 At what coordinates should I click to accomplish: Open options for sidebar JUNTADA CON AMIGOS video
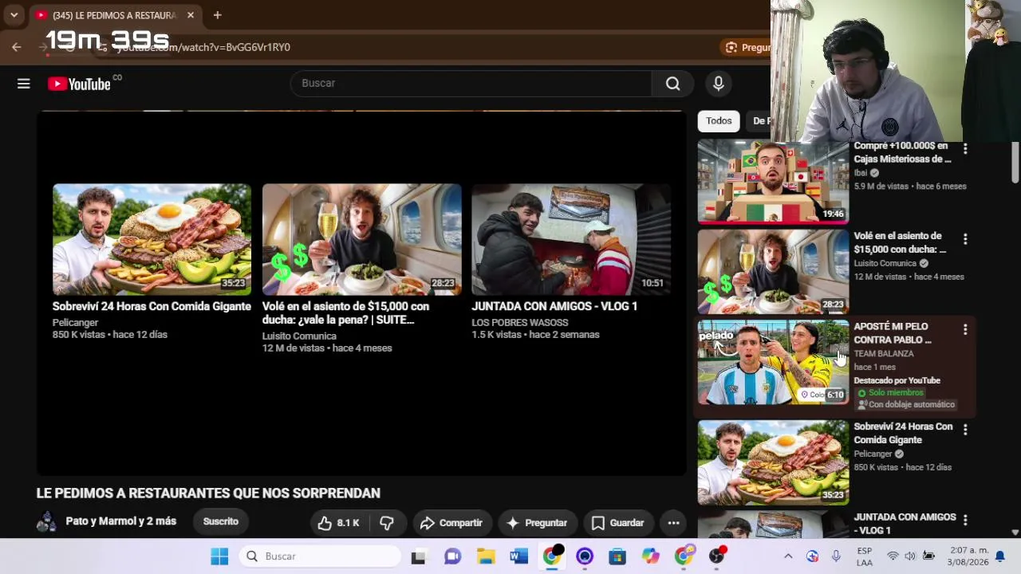point(965,520)
